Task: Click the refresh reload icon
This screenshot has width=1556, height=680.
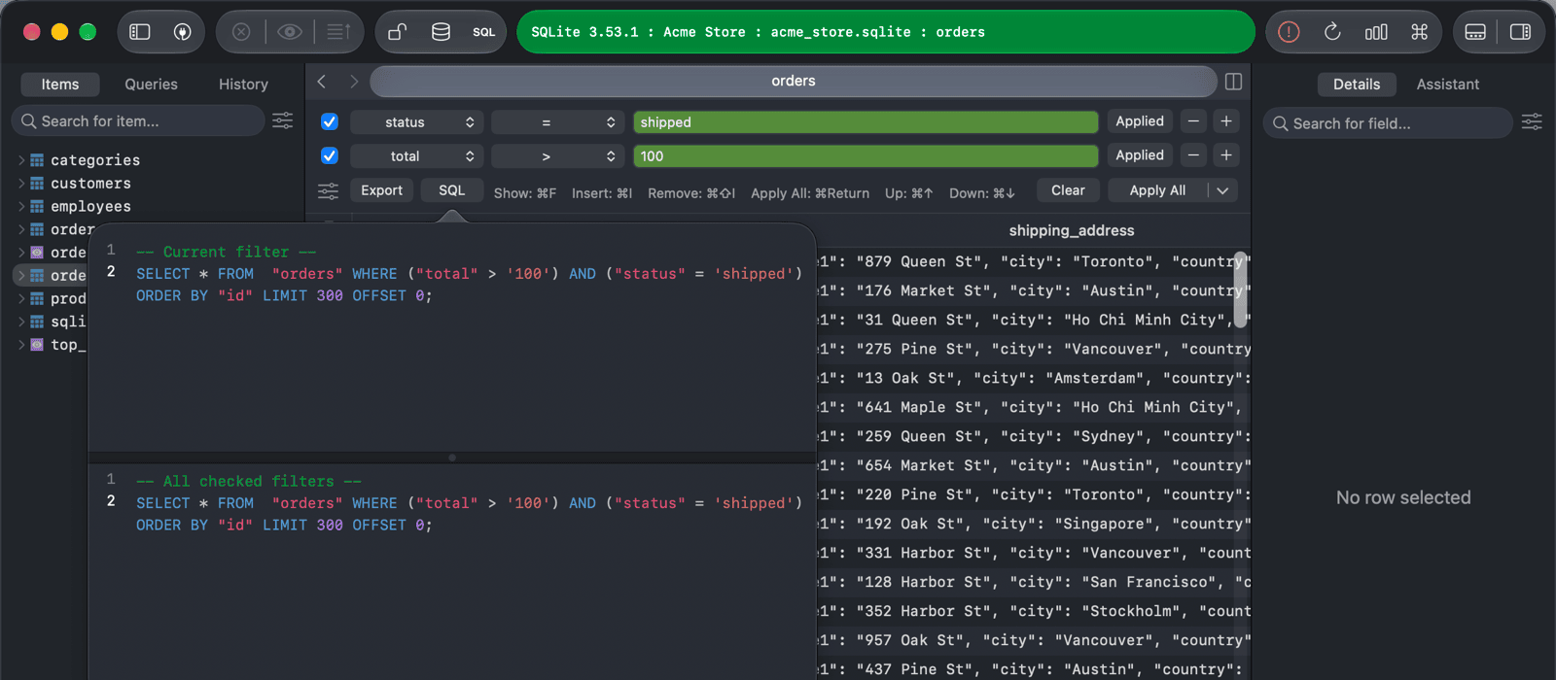Action: [1332, 32]
